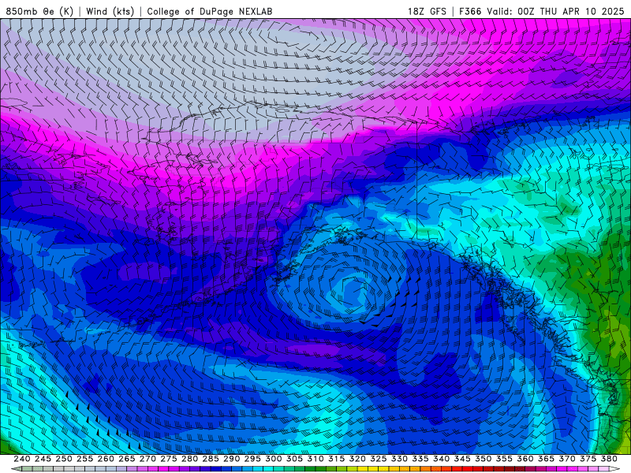Image resolution: width=631 pixels, height=473 pixels.
Task: Click the 300 value on the color scale
Action: [273, 459]
